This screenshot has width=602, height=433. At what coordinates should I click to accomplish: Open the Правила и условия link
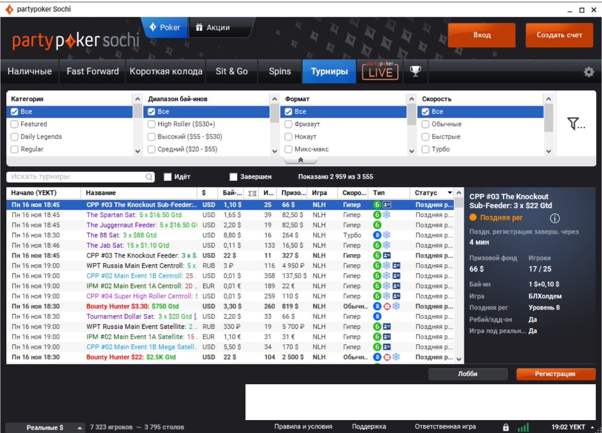303,427
